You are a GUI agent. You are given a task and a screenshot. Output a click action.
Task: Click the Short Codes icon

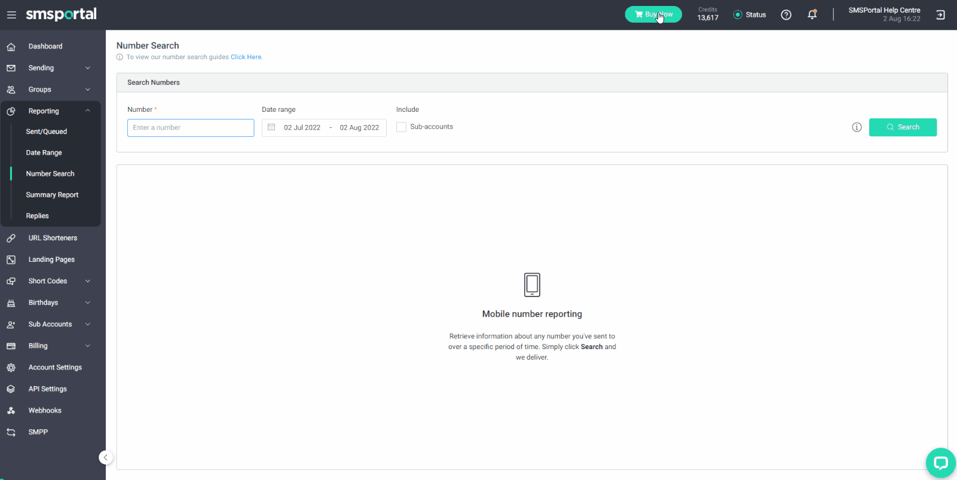coord(11,281)
